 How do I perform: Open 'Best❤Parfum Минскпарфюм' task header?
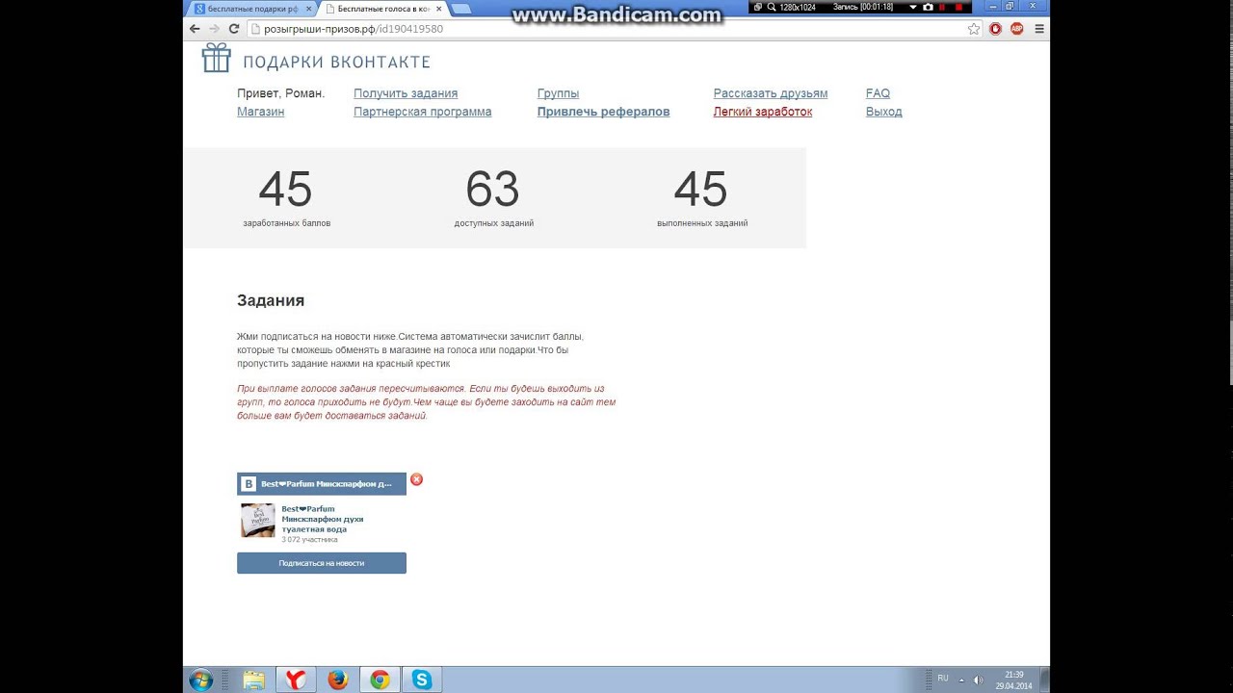[322, 484]
